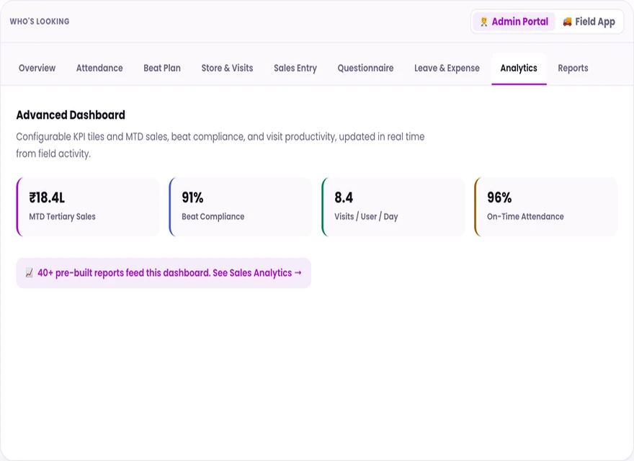The width and height of the screenshot is (634, 461).
Task: Select the Analytics tab
Action: (519, 68)
